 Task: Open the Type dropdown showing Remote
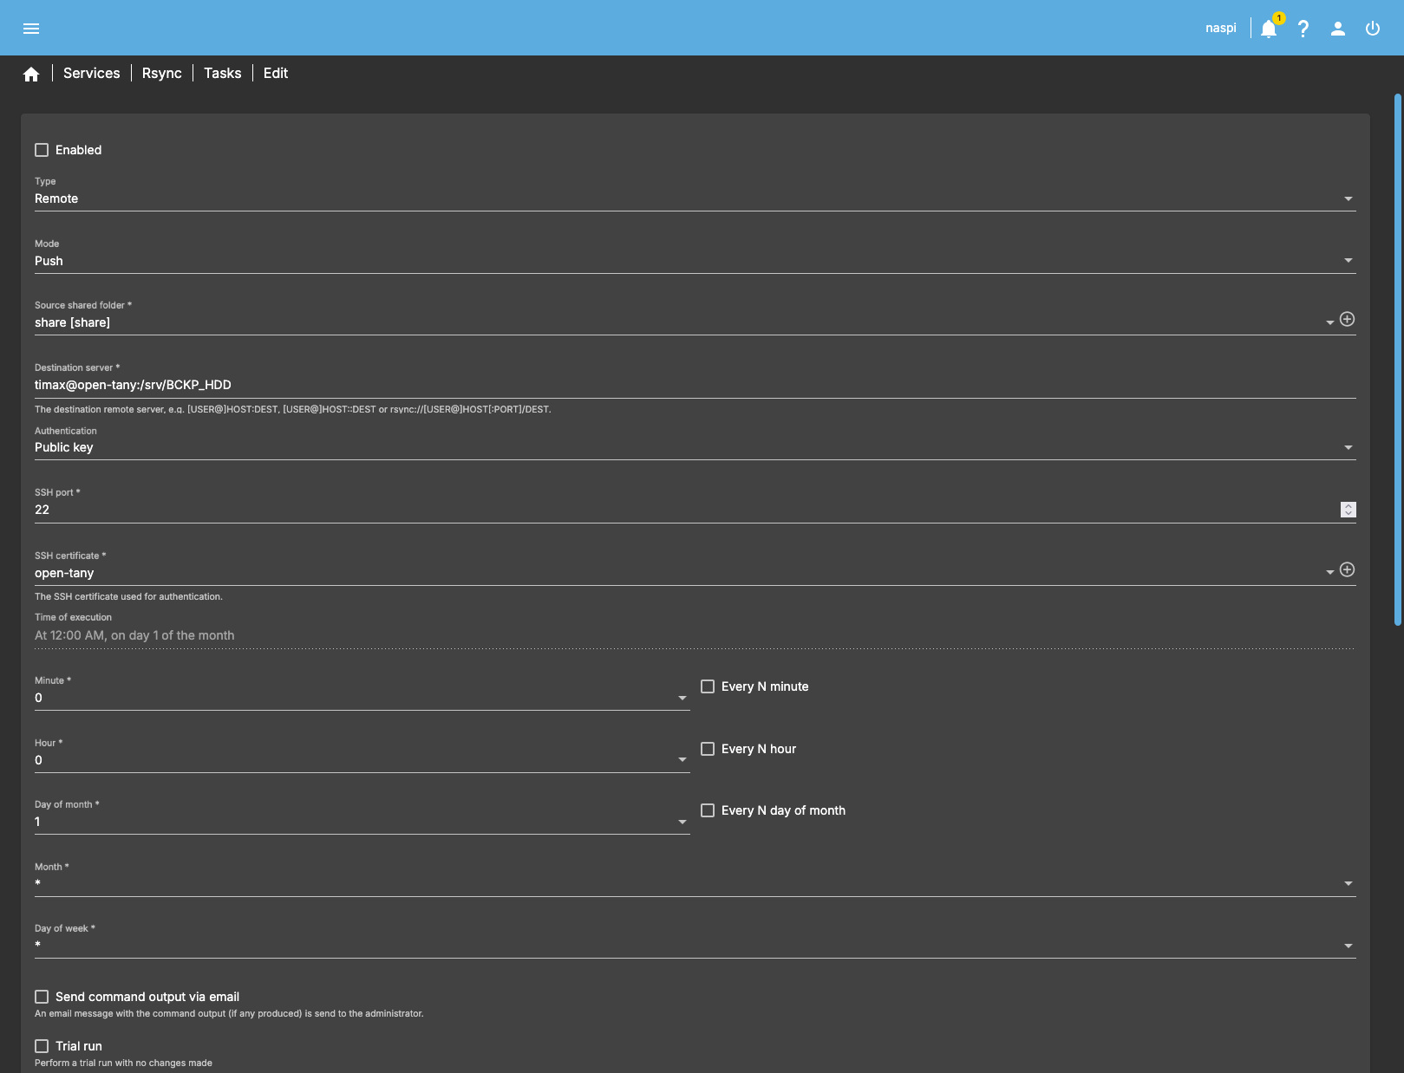pyautogui.click(x=695, y=198)
